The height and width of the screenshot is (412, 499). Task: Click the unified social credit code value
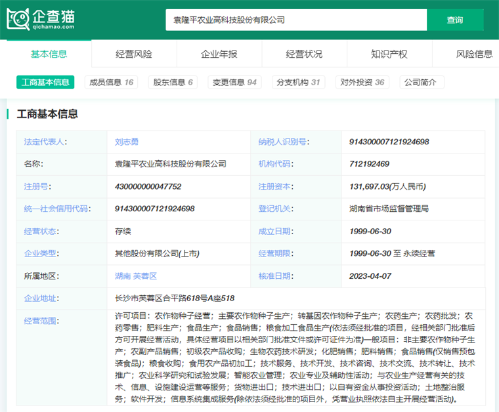[x=155, y=209]
